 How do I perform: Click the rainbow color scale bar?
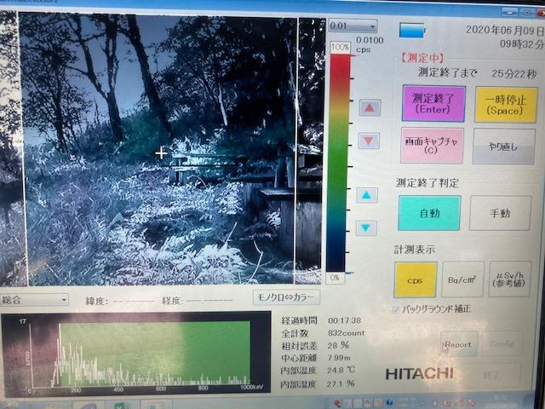tap(339, 162)
